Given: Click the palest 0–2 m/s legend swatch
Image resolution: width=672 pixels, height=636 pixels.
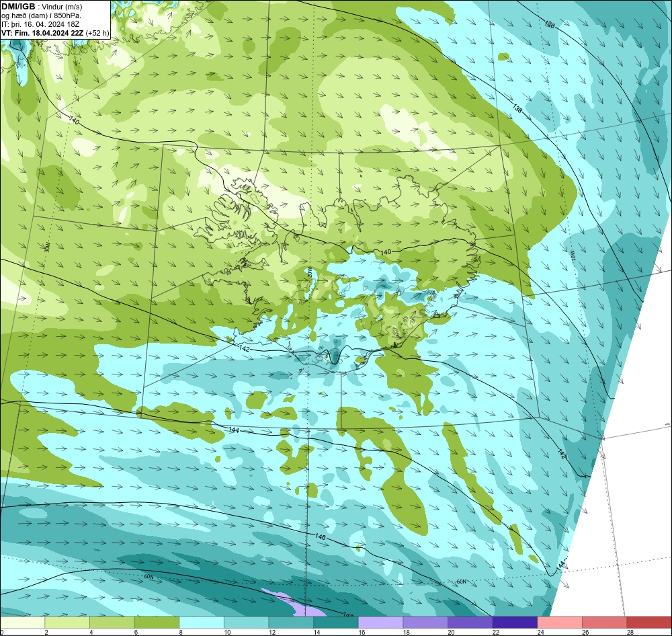Looking at the screenshot, I should click(22, 623).
